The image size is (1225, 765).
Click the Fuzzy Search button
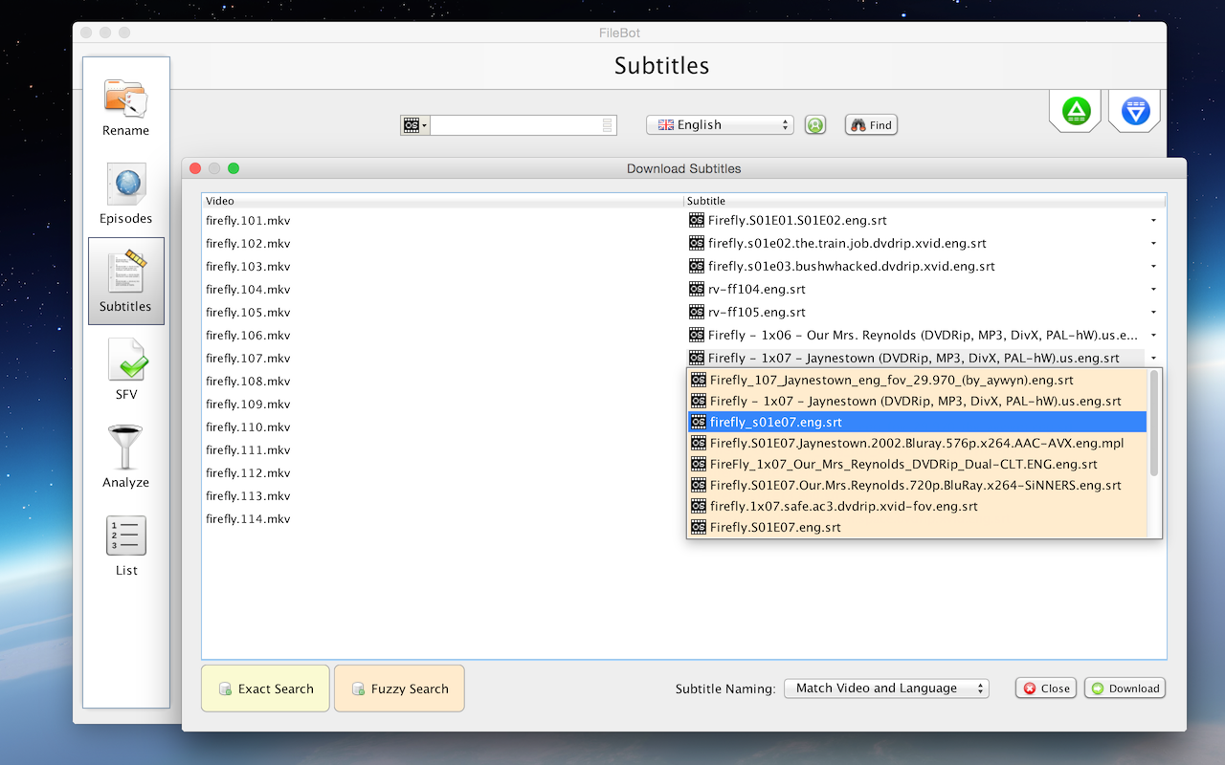coord(399,688)
